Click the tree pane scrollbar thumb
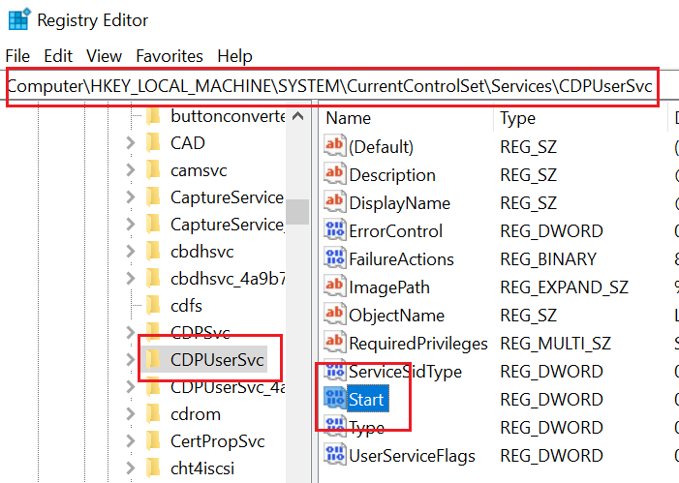 [x=297, y=212]
